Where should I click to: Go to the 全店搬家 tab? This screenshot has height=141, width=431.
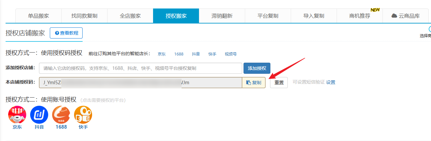[x=130, y=16]
